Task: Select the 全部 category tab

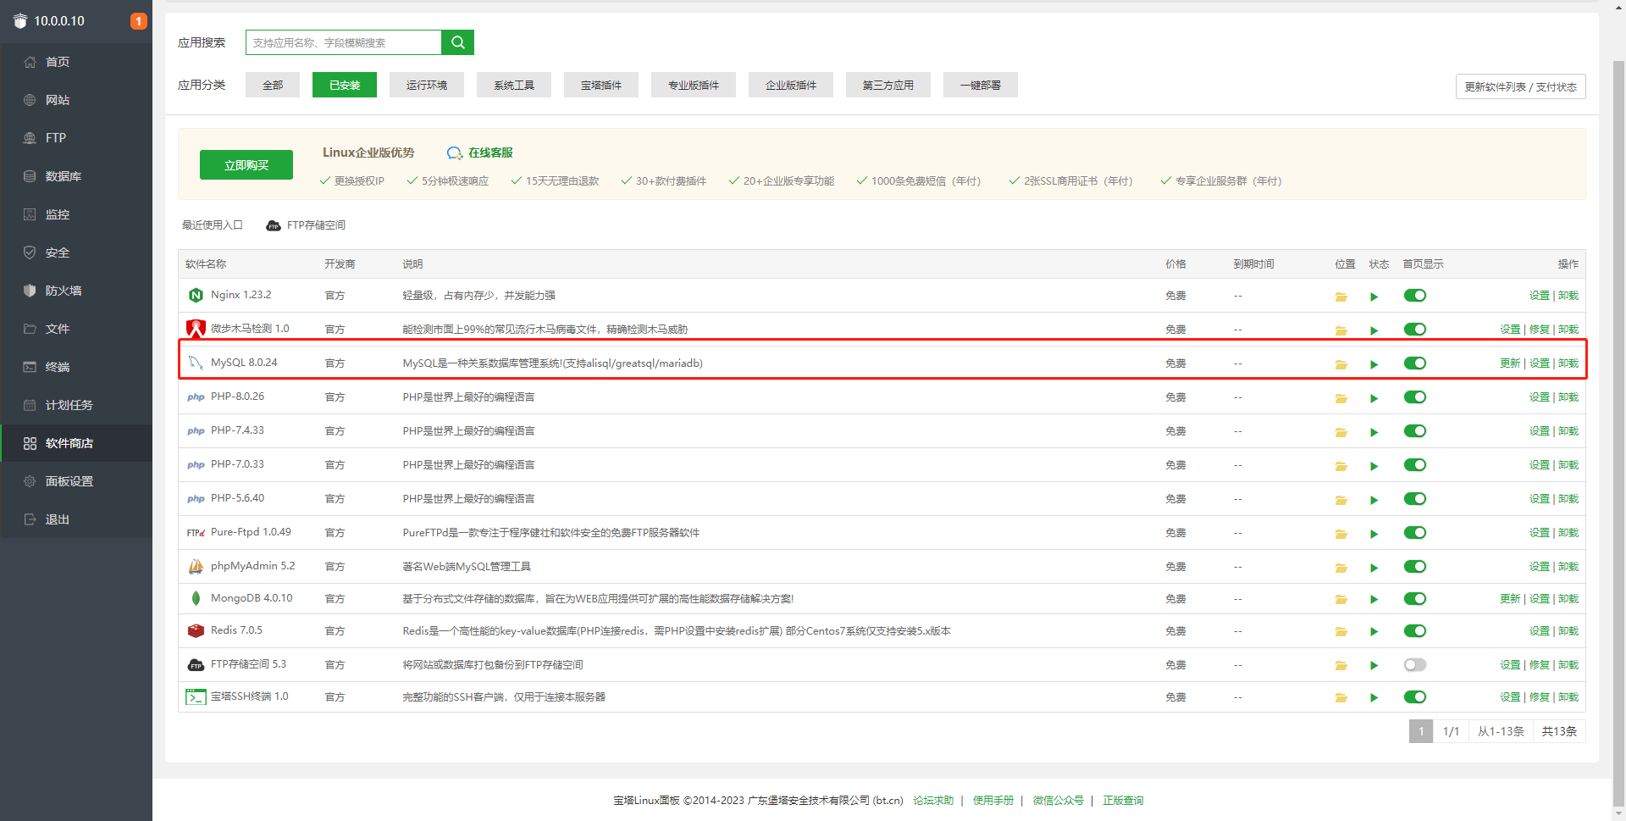Action: pos(273,85)
